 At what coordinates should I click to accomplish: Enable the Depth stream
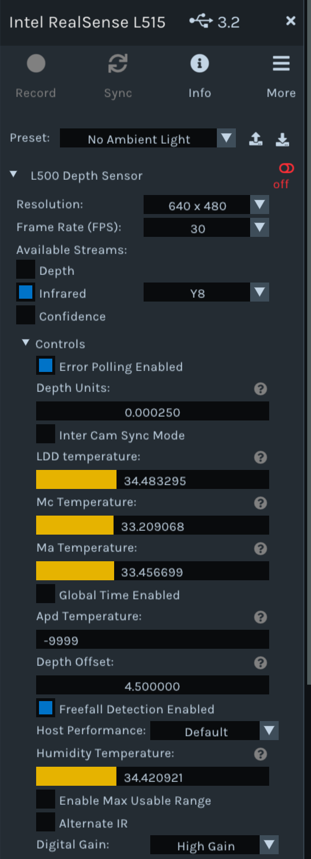[26, 269]
